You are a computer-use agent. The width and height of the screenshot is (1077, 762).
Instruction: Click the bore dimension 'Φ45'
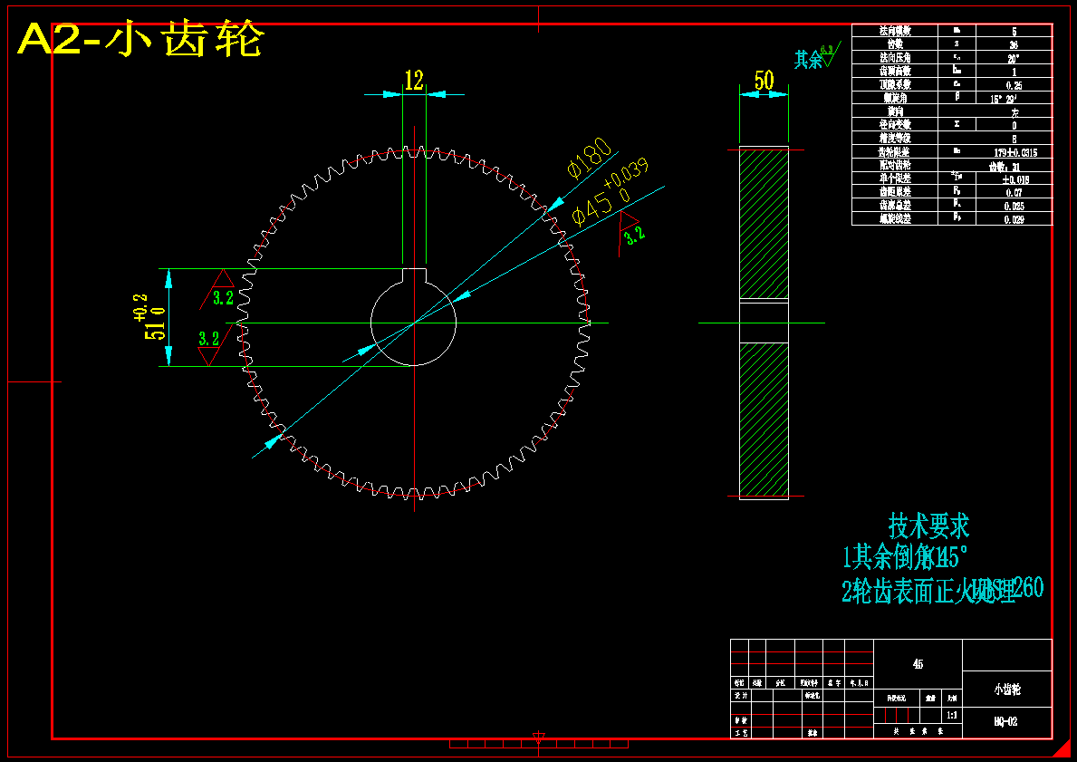tap(591, 209)
